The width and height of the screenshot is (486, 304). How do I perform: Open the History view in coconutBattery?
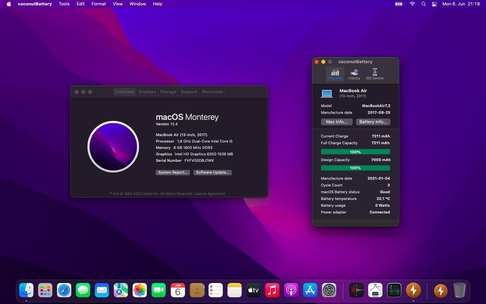354,74
